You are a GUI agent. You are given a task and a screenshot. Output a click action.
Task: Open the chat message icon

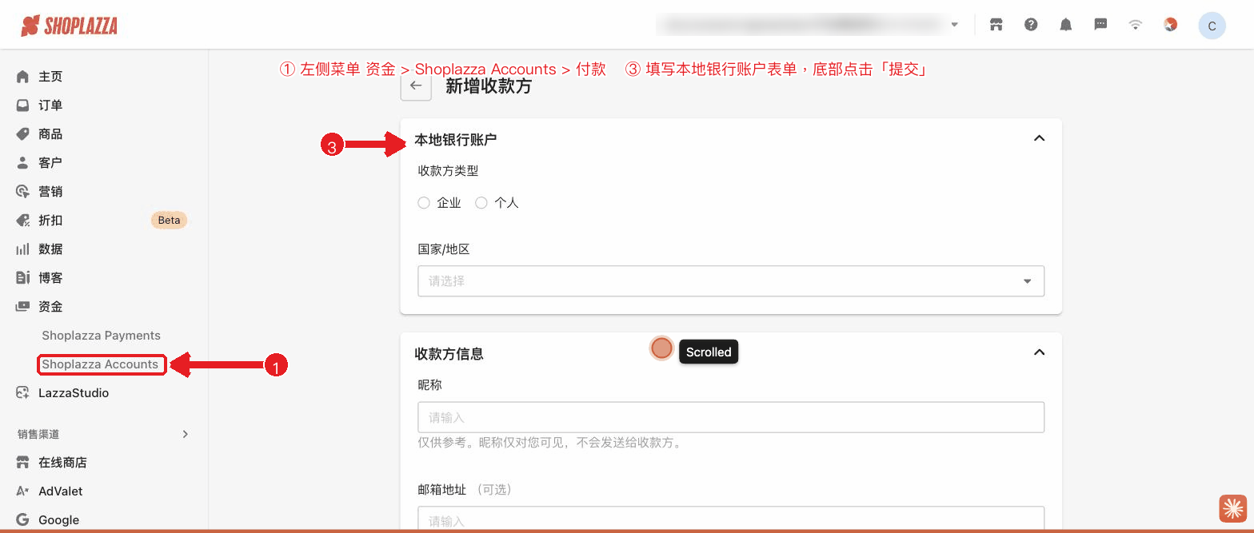pyautogui.click(x=1100, y=25)
